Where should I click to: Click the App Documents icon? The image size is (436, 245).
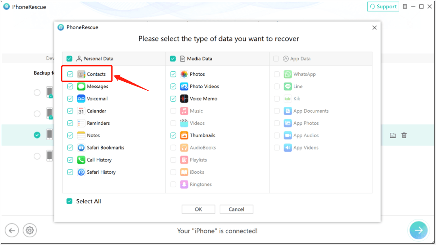(287, 111)
